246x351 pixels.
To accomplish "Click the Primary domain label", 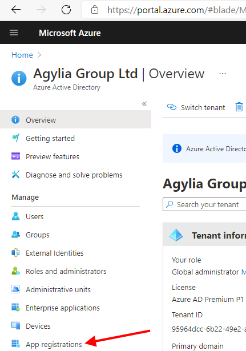I will click(x=197, y=346).
